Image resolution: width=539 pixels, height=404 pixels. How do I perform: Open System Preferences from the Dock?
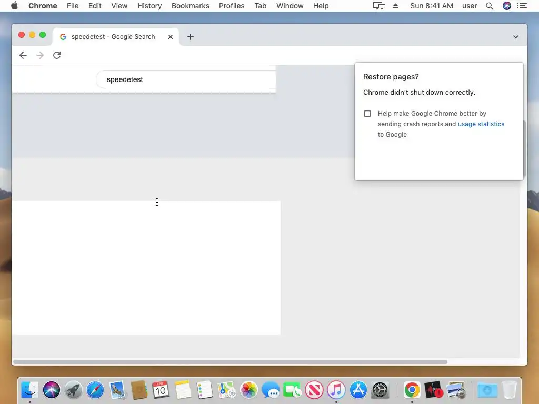pos(380,390)
